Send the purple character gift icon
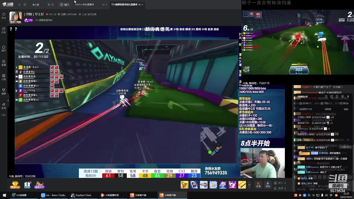Image resolution: width=354 pixels, height=199 pixels. (x=233, y=185)
